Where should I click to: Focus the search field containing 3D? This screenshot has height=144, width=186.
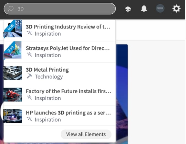coord(60,9)
